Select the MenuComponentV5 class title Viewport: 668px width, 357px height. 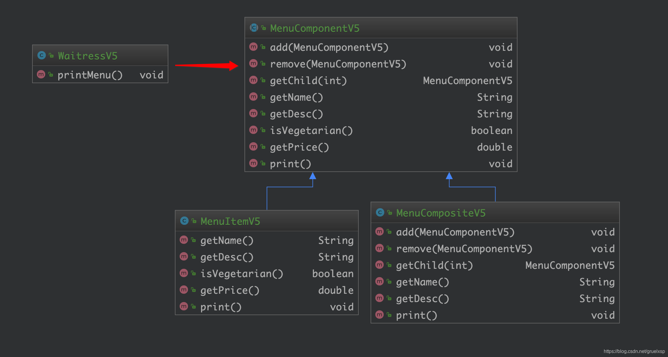point(315,28)
